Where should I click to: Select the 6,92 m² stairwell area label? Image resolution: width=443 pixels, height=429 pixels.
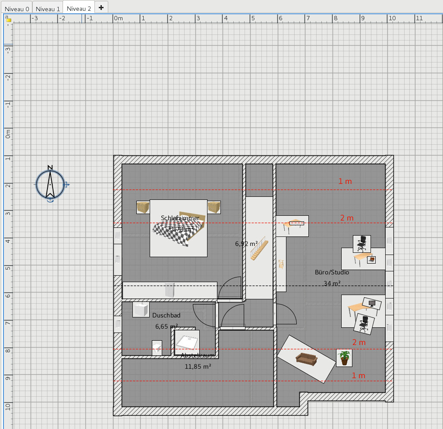click(246, 244)
